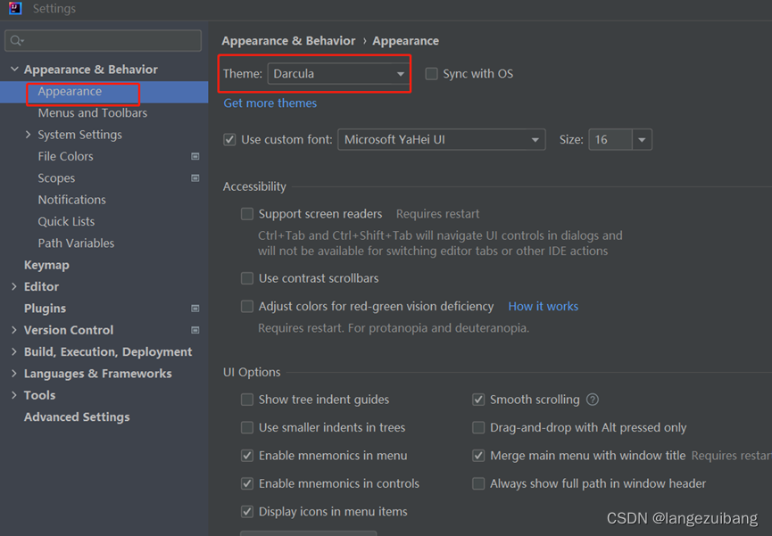The width and height of the screenshot is (772, 536).
Task: Click project-level icon beside Scopes
Action: pos(195,178)
